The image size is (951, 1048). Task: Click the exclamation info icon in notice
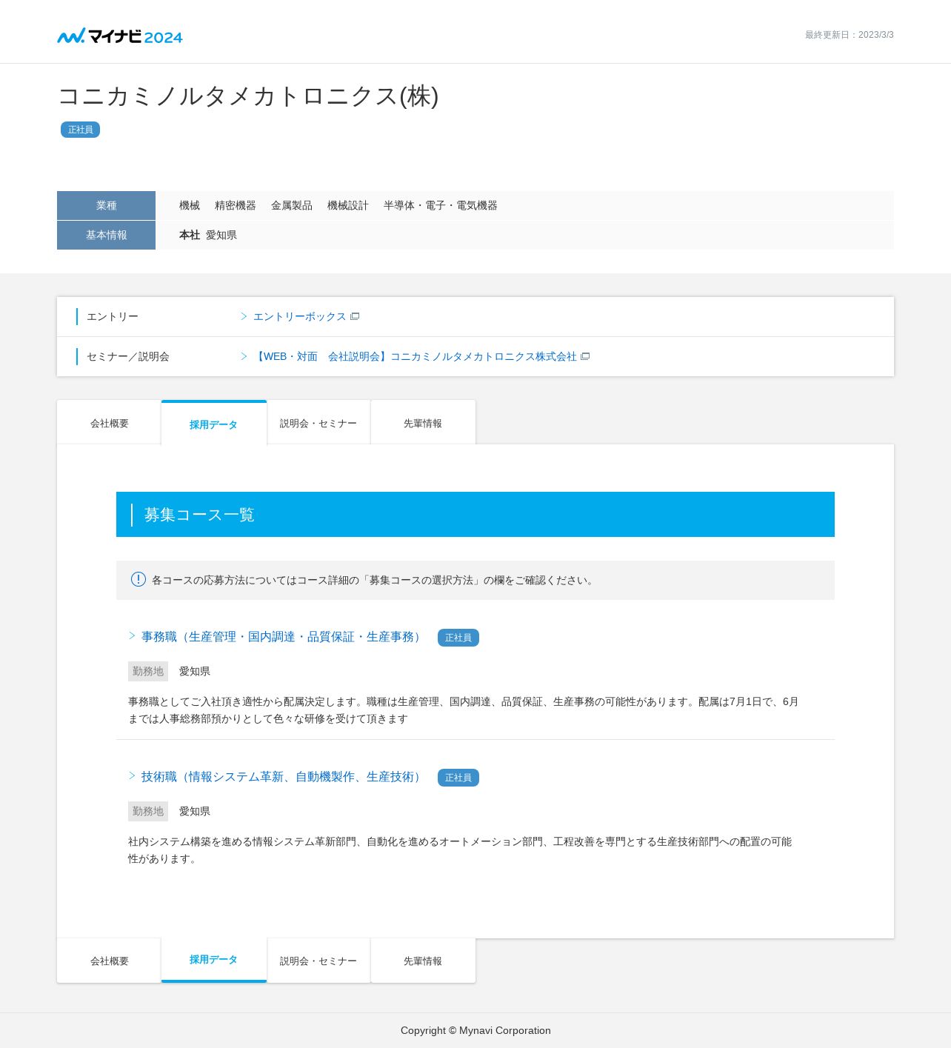(139, 579)
